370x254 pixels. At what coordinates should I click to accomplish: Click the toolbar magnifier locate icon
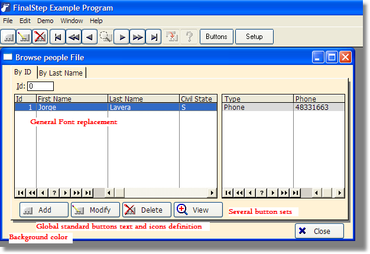(x=105, y=37)
